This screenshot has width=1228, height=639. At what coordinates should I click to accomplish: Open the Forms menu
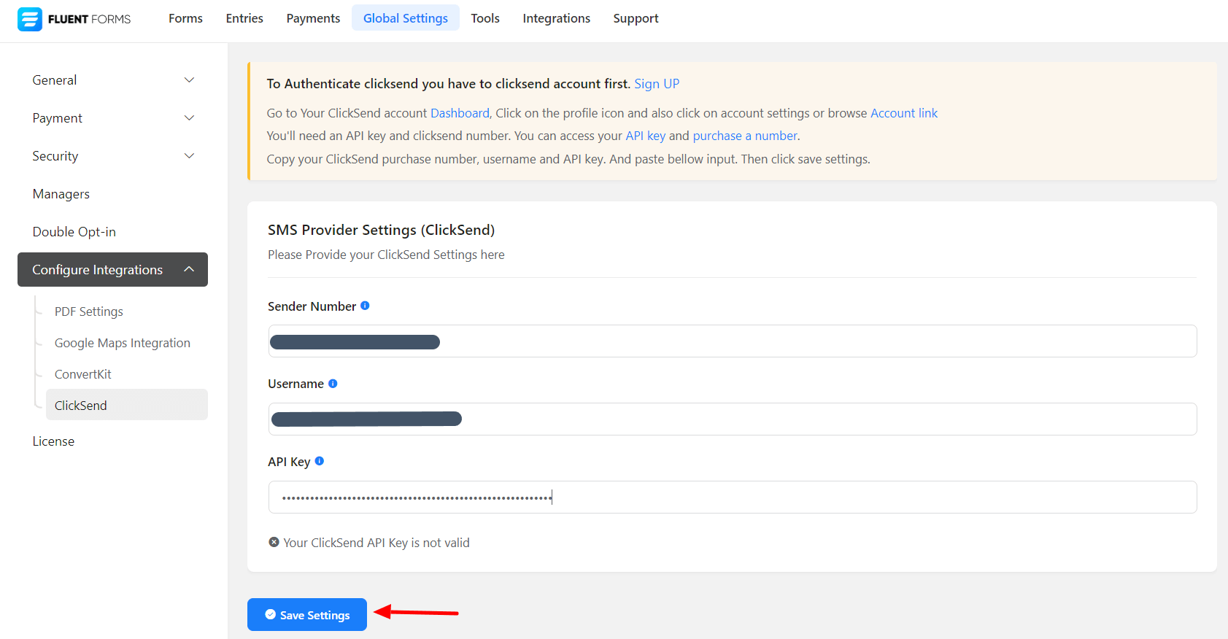[185, 18]
